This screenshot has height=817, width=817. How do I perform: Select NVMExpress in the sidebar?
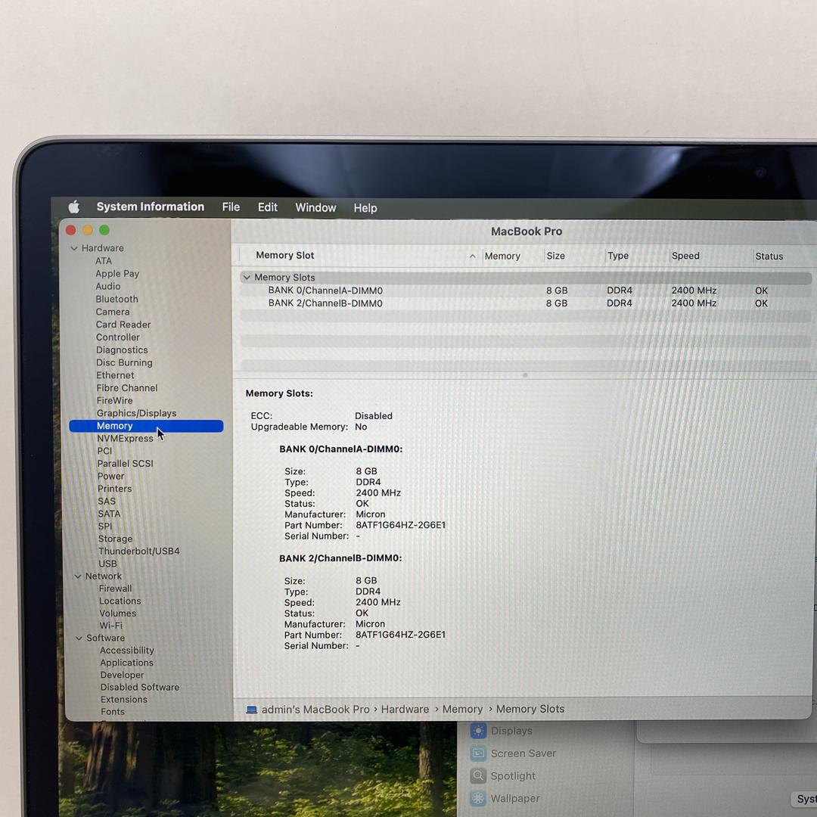125,439
